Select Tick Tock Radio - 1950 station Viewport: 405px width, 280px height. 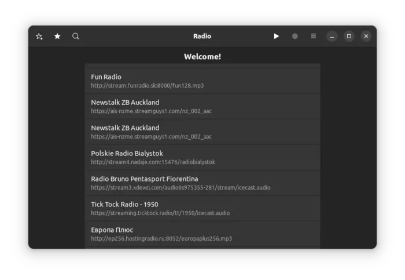[203, 208]
